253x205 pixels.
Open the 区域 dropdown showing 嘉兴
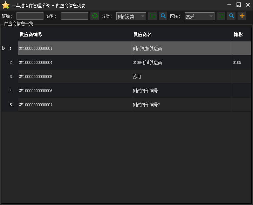click(x=199, y=16)
